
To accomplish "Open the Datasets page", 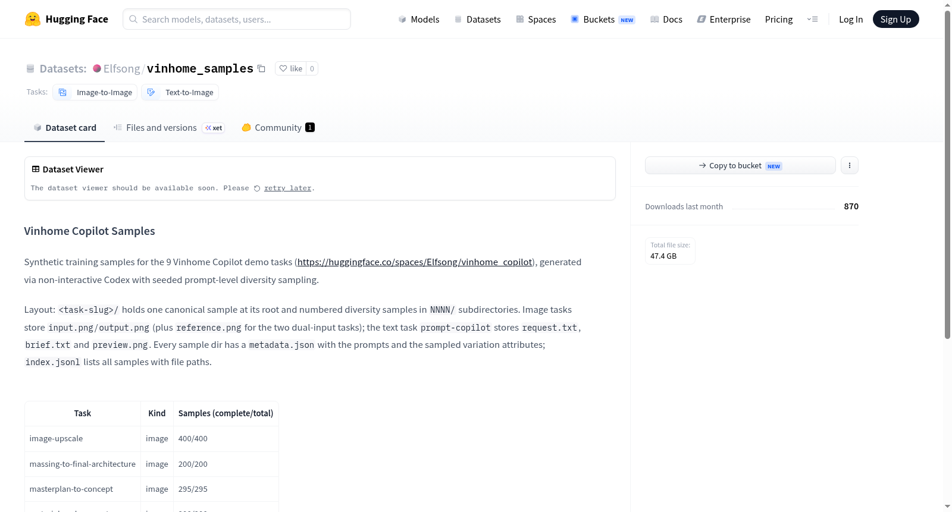I will tap(478, 19).
